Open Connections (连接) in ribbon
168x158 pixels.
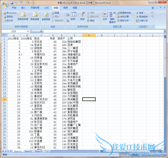pos(55,13)
